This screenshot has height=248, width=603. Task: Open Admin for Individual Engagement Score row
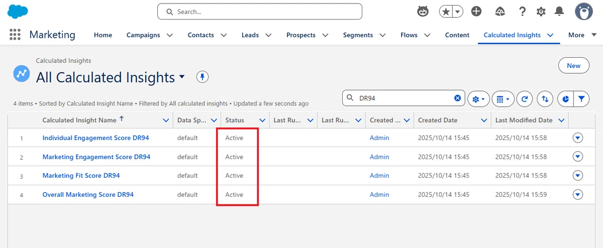tap(379, 138)
